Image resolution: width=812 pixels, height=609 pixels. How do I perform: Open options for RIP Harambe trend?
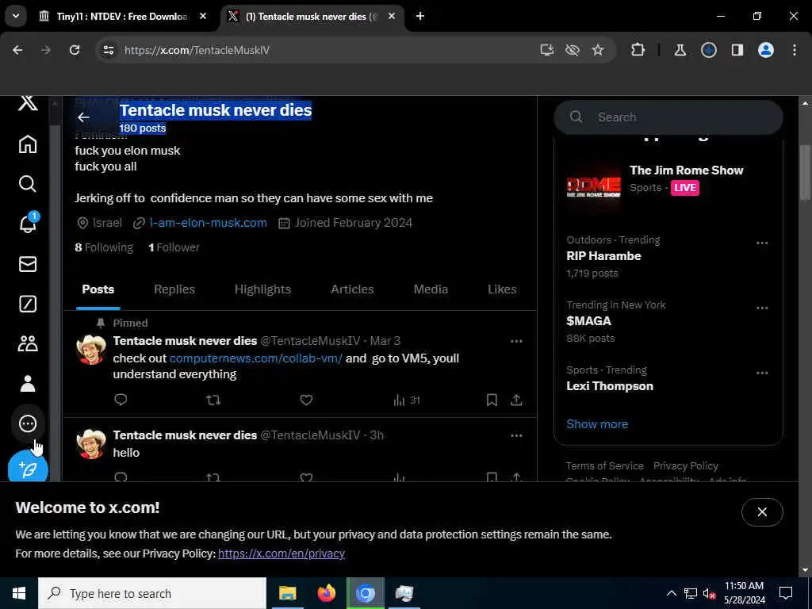(762, 243)
